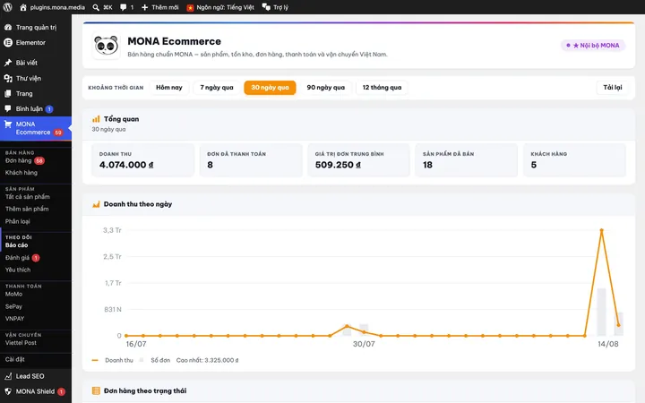Click the comments bubble icon in admin bar
The width and height of the screenshot is (645, 403).
tap(123, 7)
